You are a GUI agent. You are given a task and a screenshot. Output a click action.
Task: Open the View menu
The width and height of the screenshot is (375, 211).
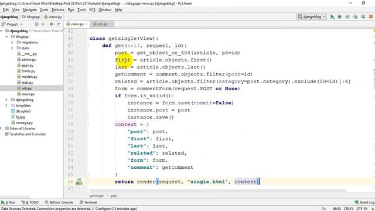(16, 10)
